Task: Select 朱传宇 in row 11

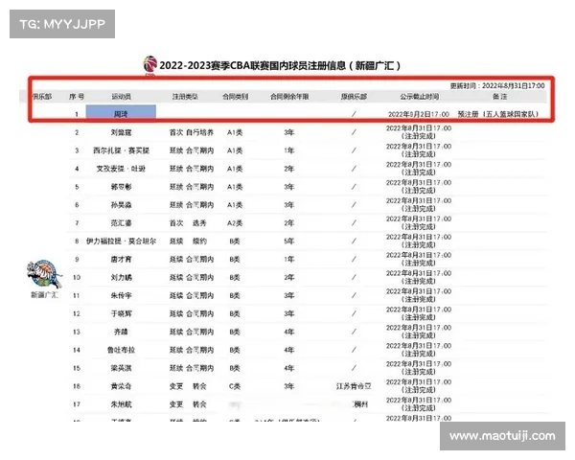Action: pos(121,296)
